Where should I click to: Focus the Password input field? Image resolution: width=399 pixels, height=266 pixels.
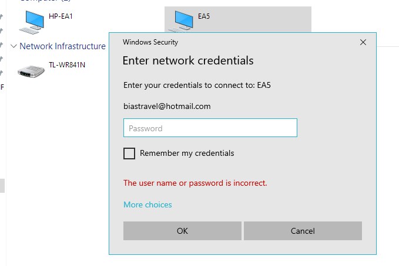(x=210, y=128)
